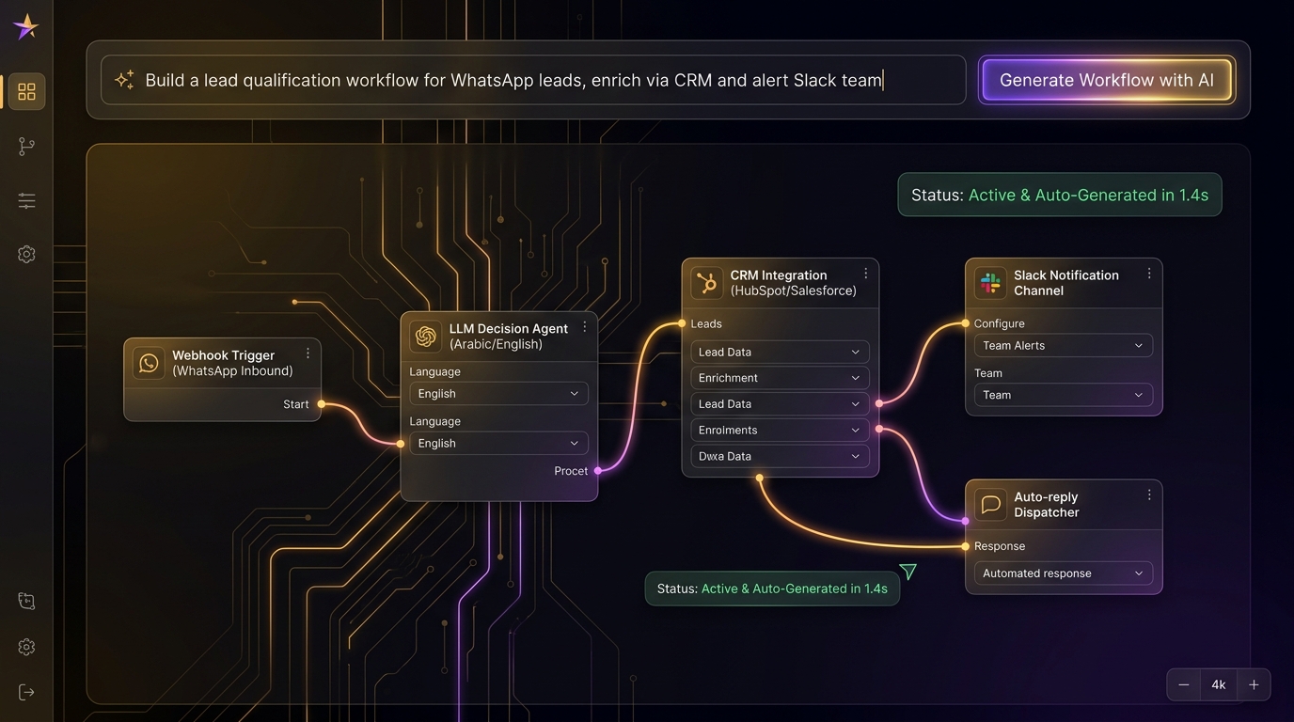Open the lower Language English dropdown above Procet
This screenshot has height=722, width=1294.
pos(498,444)
